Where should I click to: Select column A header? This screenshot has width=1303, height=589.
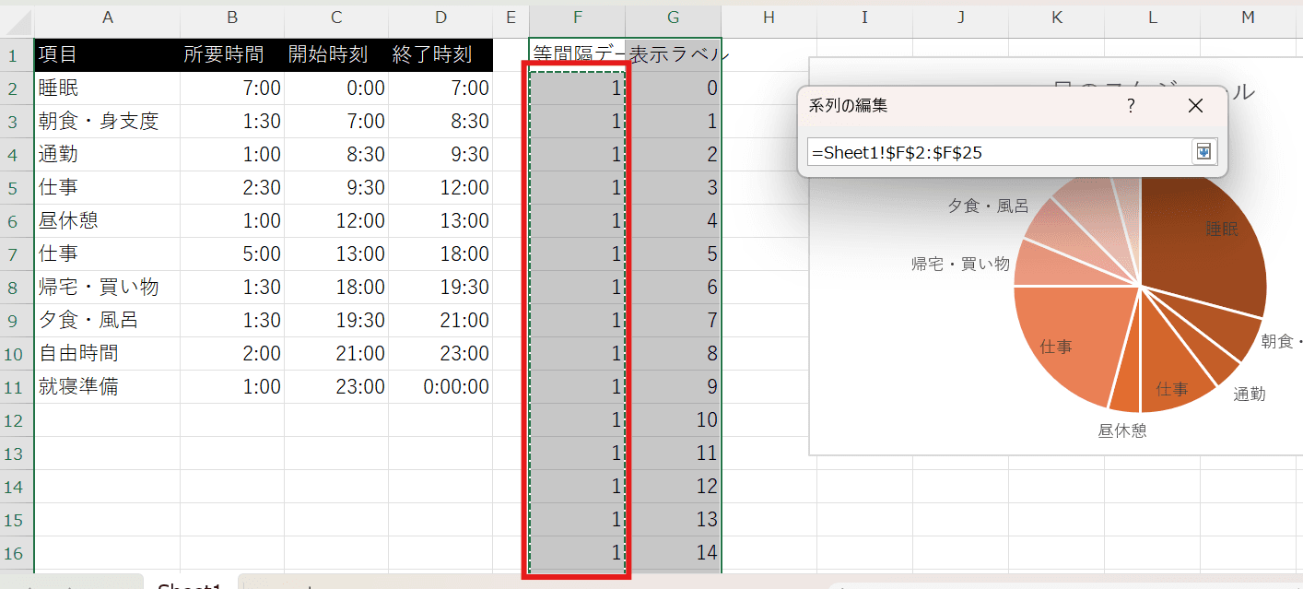pyautogui.click(x=107, y=18)
